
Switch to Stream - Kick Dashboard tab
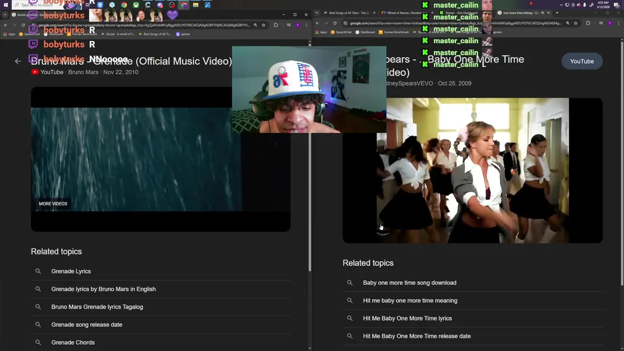pyautogui.click(x=466, y=13)
